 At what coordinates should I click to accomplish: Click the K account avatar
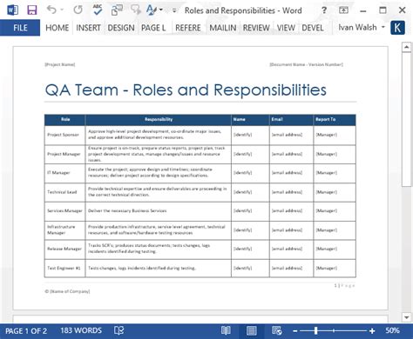click(397, 28)
